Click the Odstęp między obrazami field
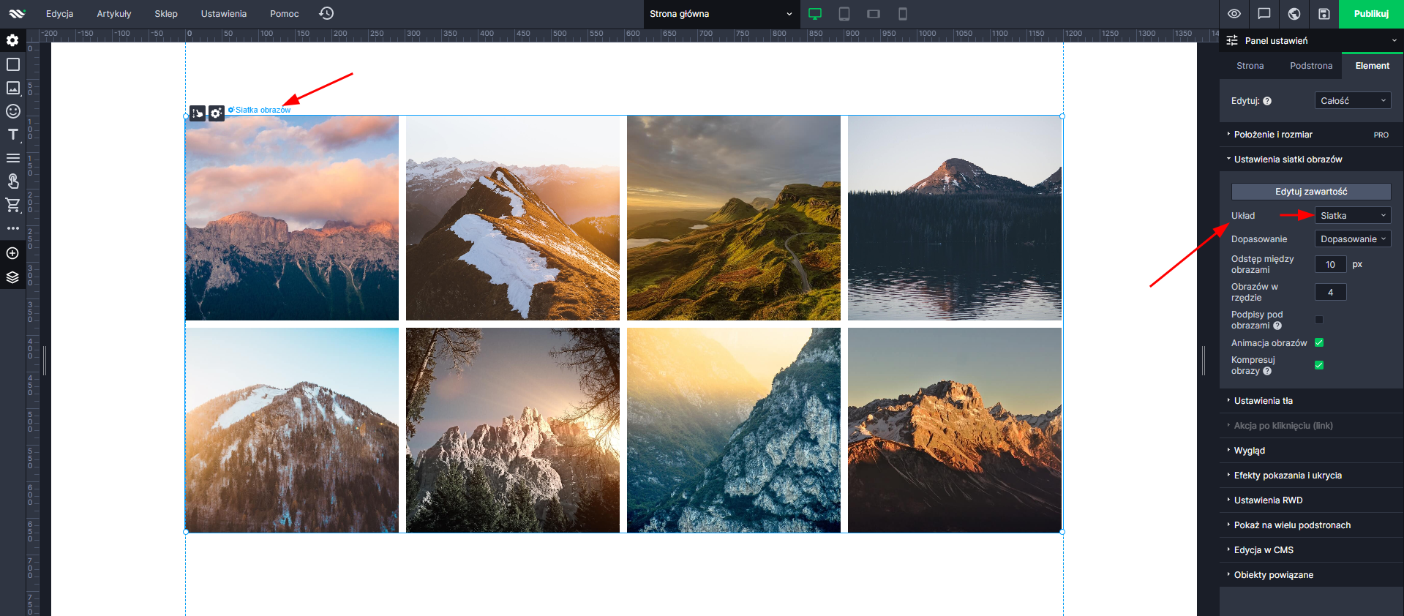This screenshot has width=1404, height=616. pos(1330,265)
